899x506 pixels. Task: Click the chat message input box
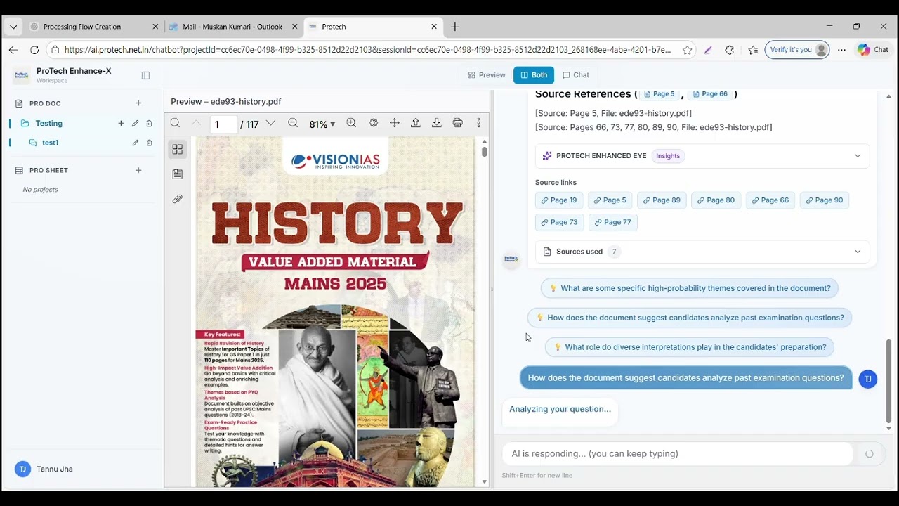click(x=677, y=454)
